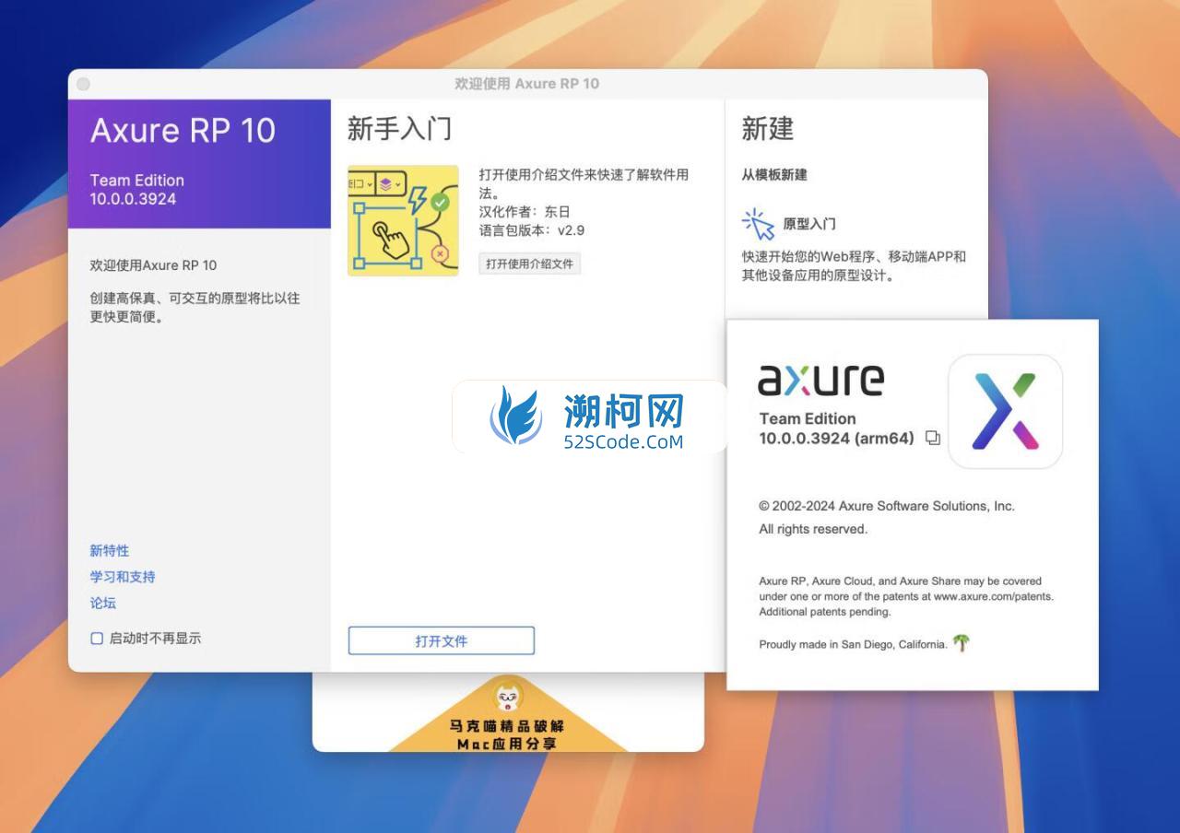Image resolution: width=1180 pixels, height=833 pixels.
Task: Close the Axure RP 10 welcome window
Action: click(x=83, y=84)
